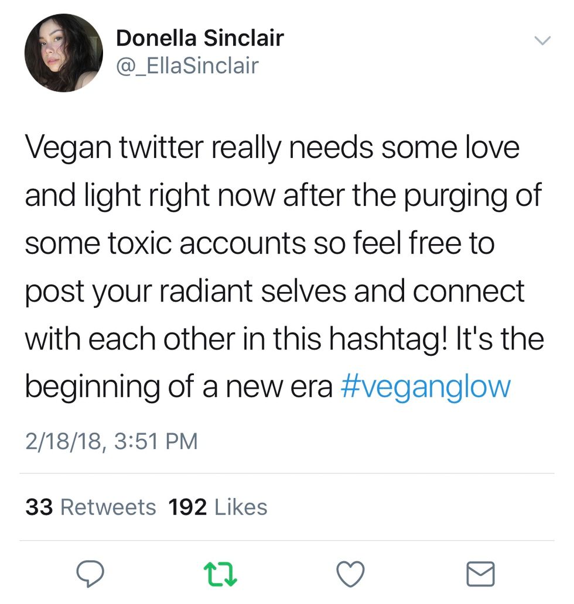Open Donella Sinclair's profile avatar
The width and height of the screenshot is (574, 604).
(x=63, y=53)
